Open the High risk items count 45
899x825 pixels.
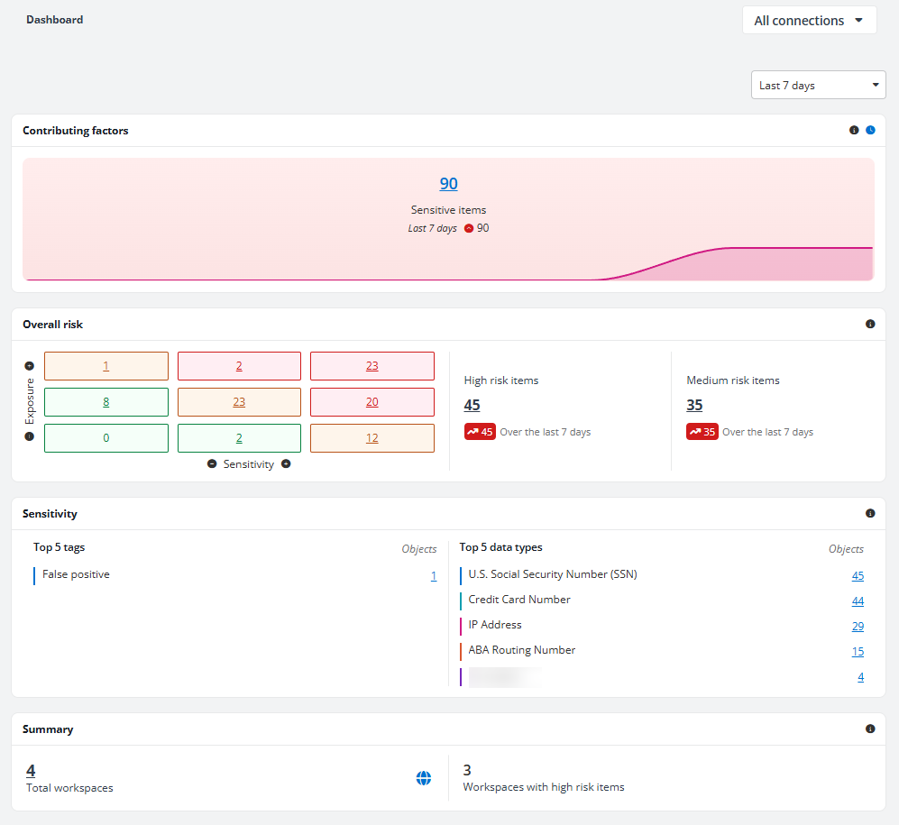coord(472,406)
